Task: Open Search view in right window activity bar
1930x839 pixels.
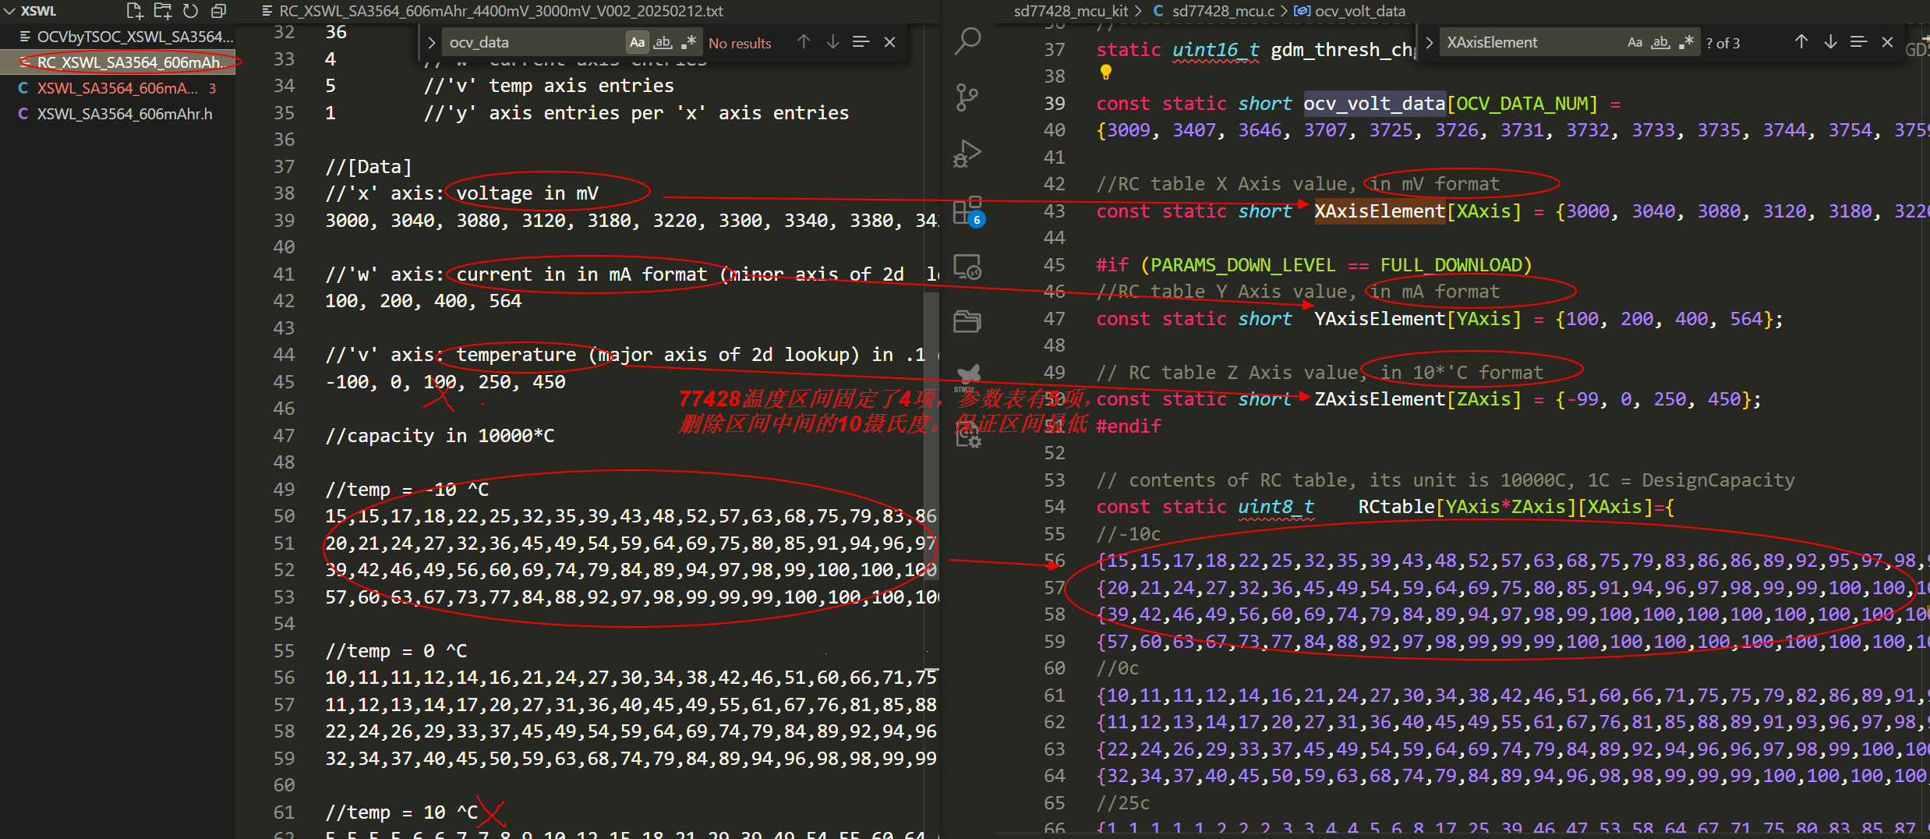Action: pyautogui.click(x=967, y=41)
